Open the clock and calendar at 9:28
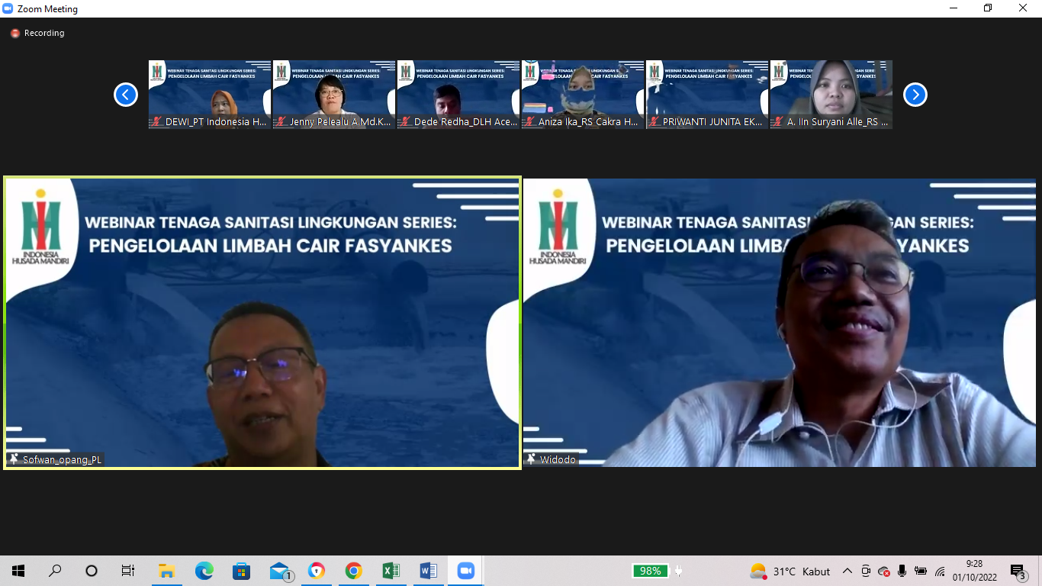 pyautogui.click(x=974, y=571)
